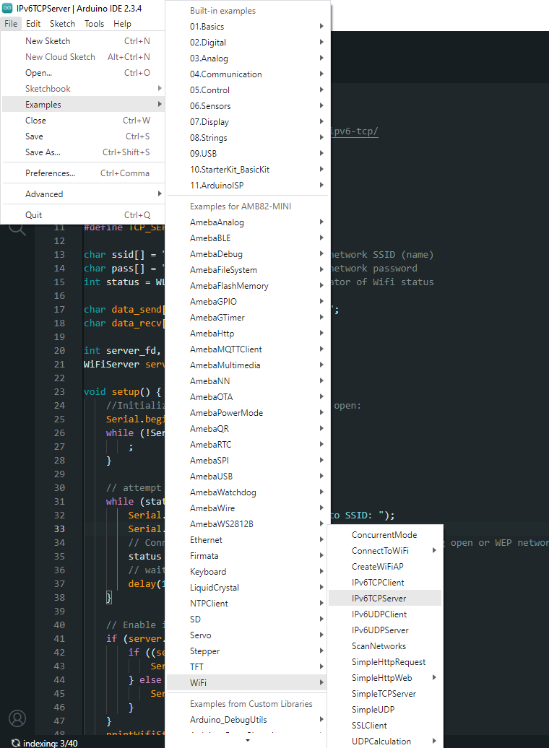Open the Sketch menu in the menu bar

(x=62, y=24)
